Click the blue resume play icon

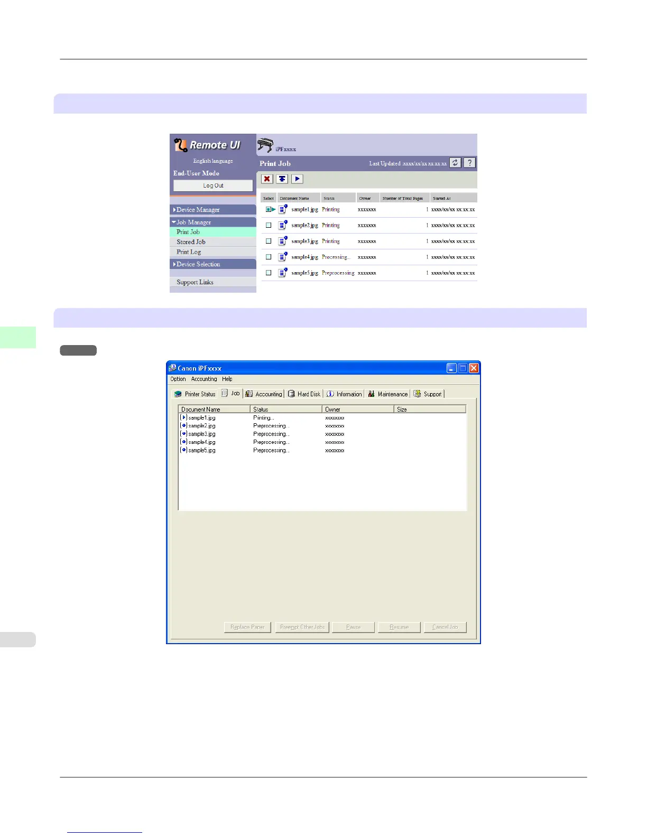(297, 179)
